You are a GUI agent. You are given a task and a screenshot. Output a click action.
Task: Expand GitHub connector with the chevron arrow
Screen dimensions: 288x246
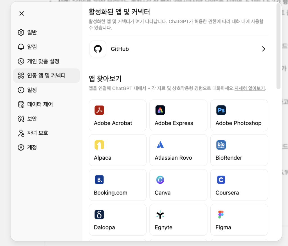[x=264, y=49]
